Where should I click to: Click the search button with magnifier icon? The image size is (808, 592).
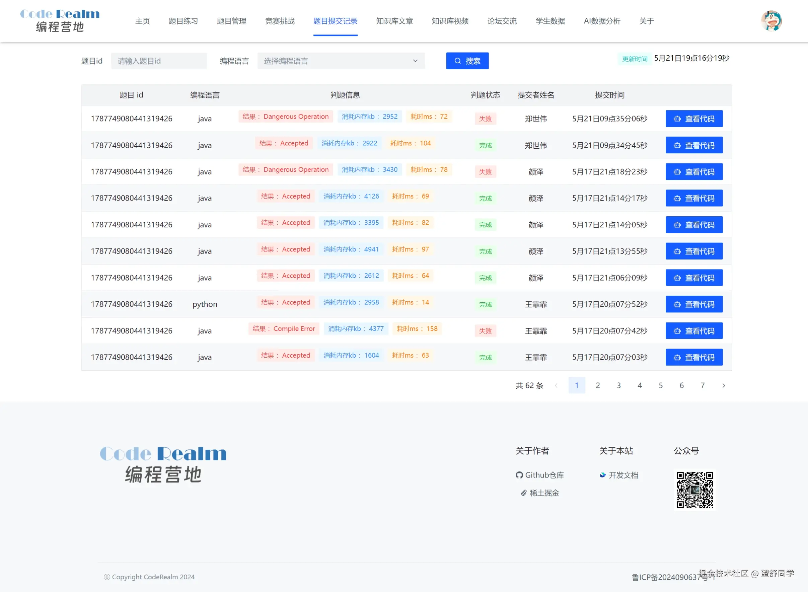click(x=467, y=61)
